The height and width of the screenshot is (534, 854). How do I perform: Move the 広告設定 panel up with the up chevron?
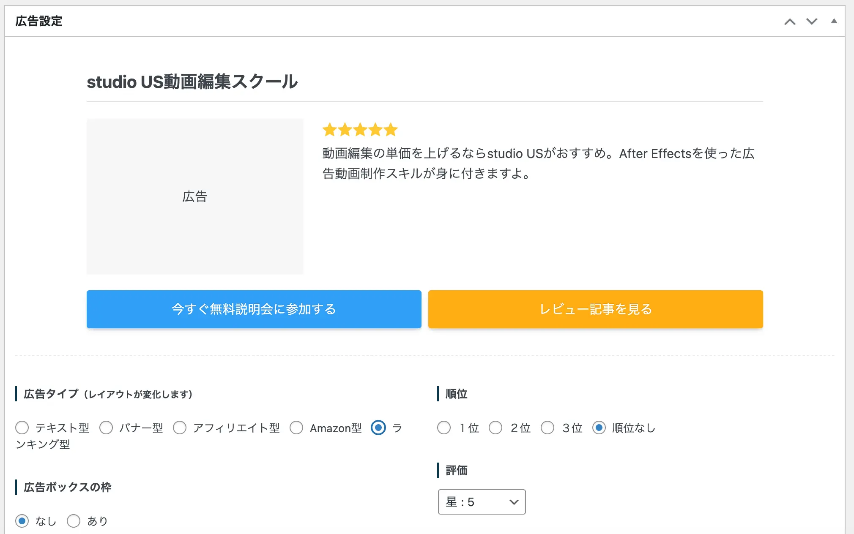(789, 21)
